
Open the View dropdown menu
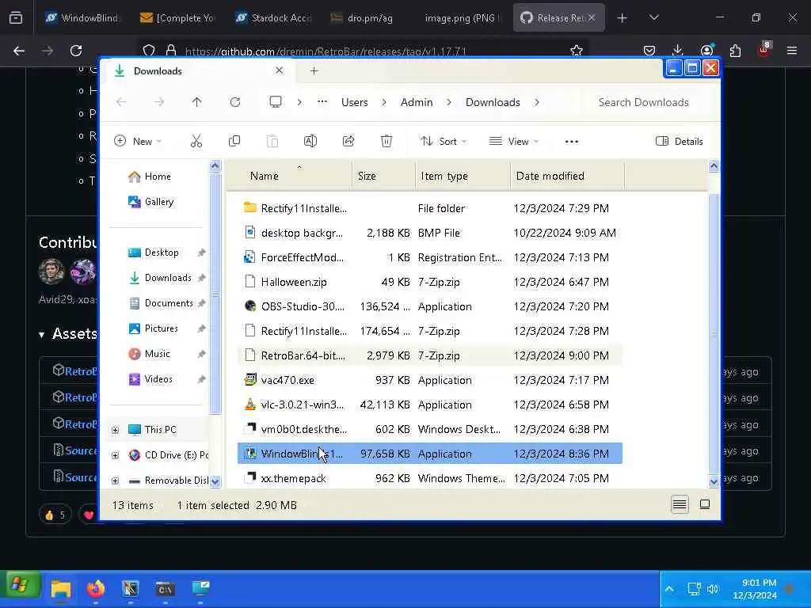click(514, 141)
